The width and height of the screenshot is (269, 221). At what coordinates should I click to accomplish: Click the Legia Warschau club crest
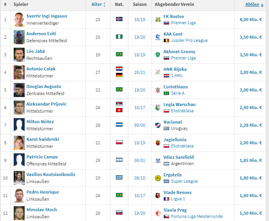[x=158, y=108]
